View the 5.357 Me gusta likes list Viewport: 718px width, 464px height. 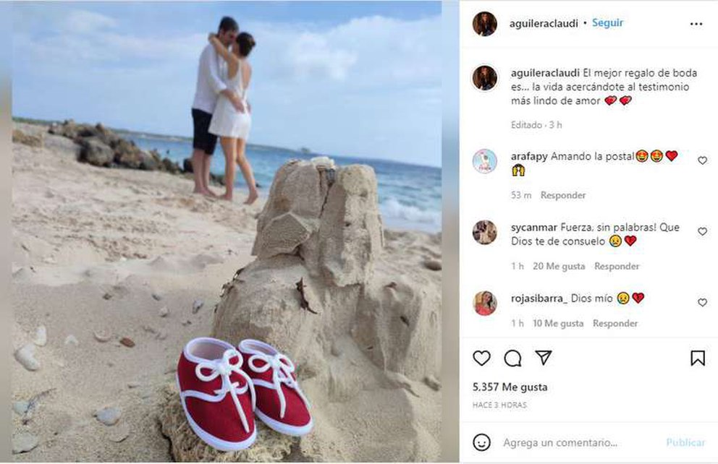click(510, 387)
